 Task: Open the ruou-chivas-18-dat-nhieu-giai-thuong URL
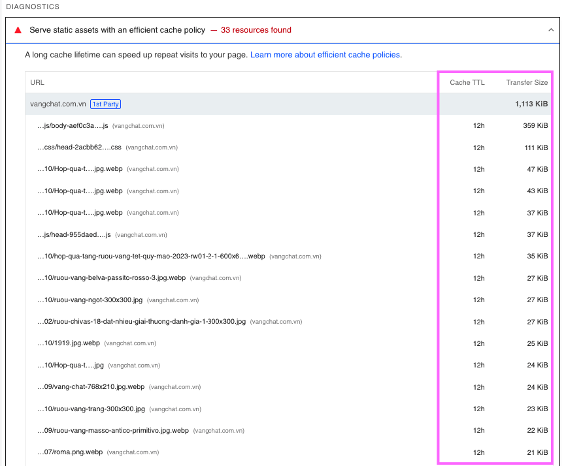(x=141, y=322)
